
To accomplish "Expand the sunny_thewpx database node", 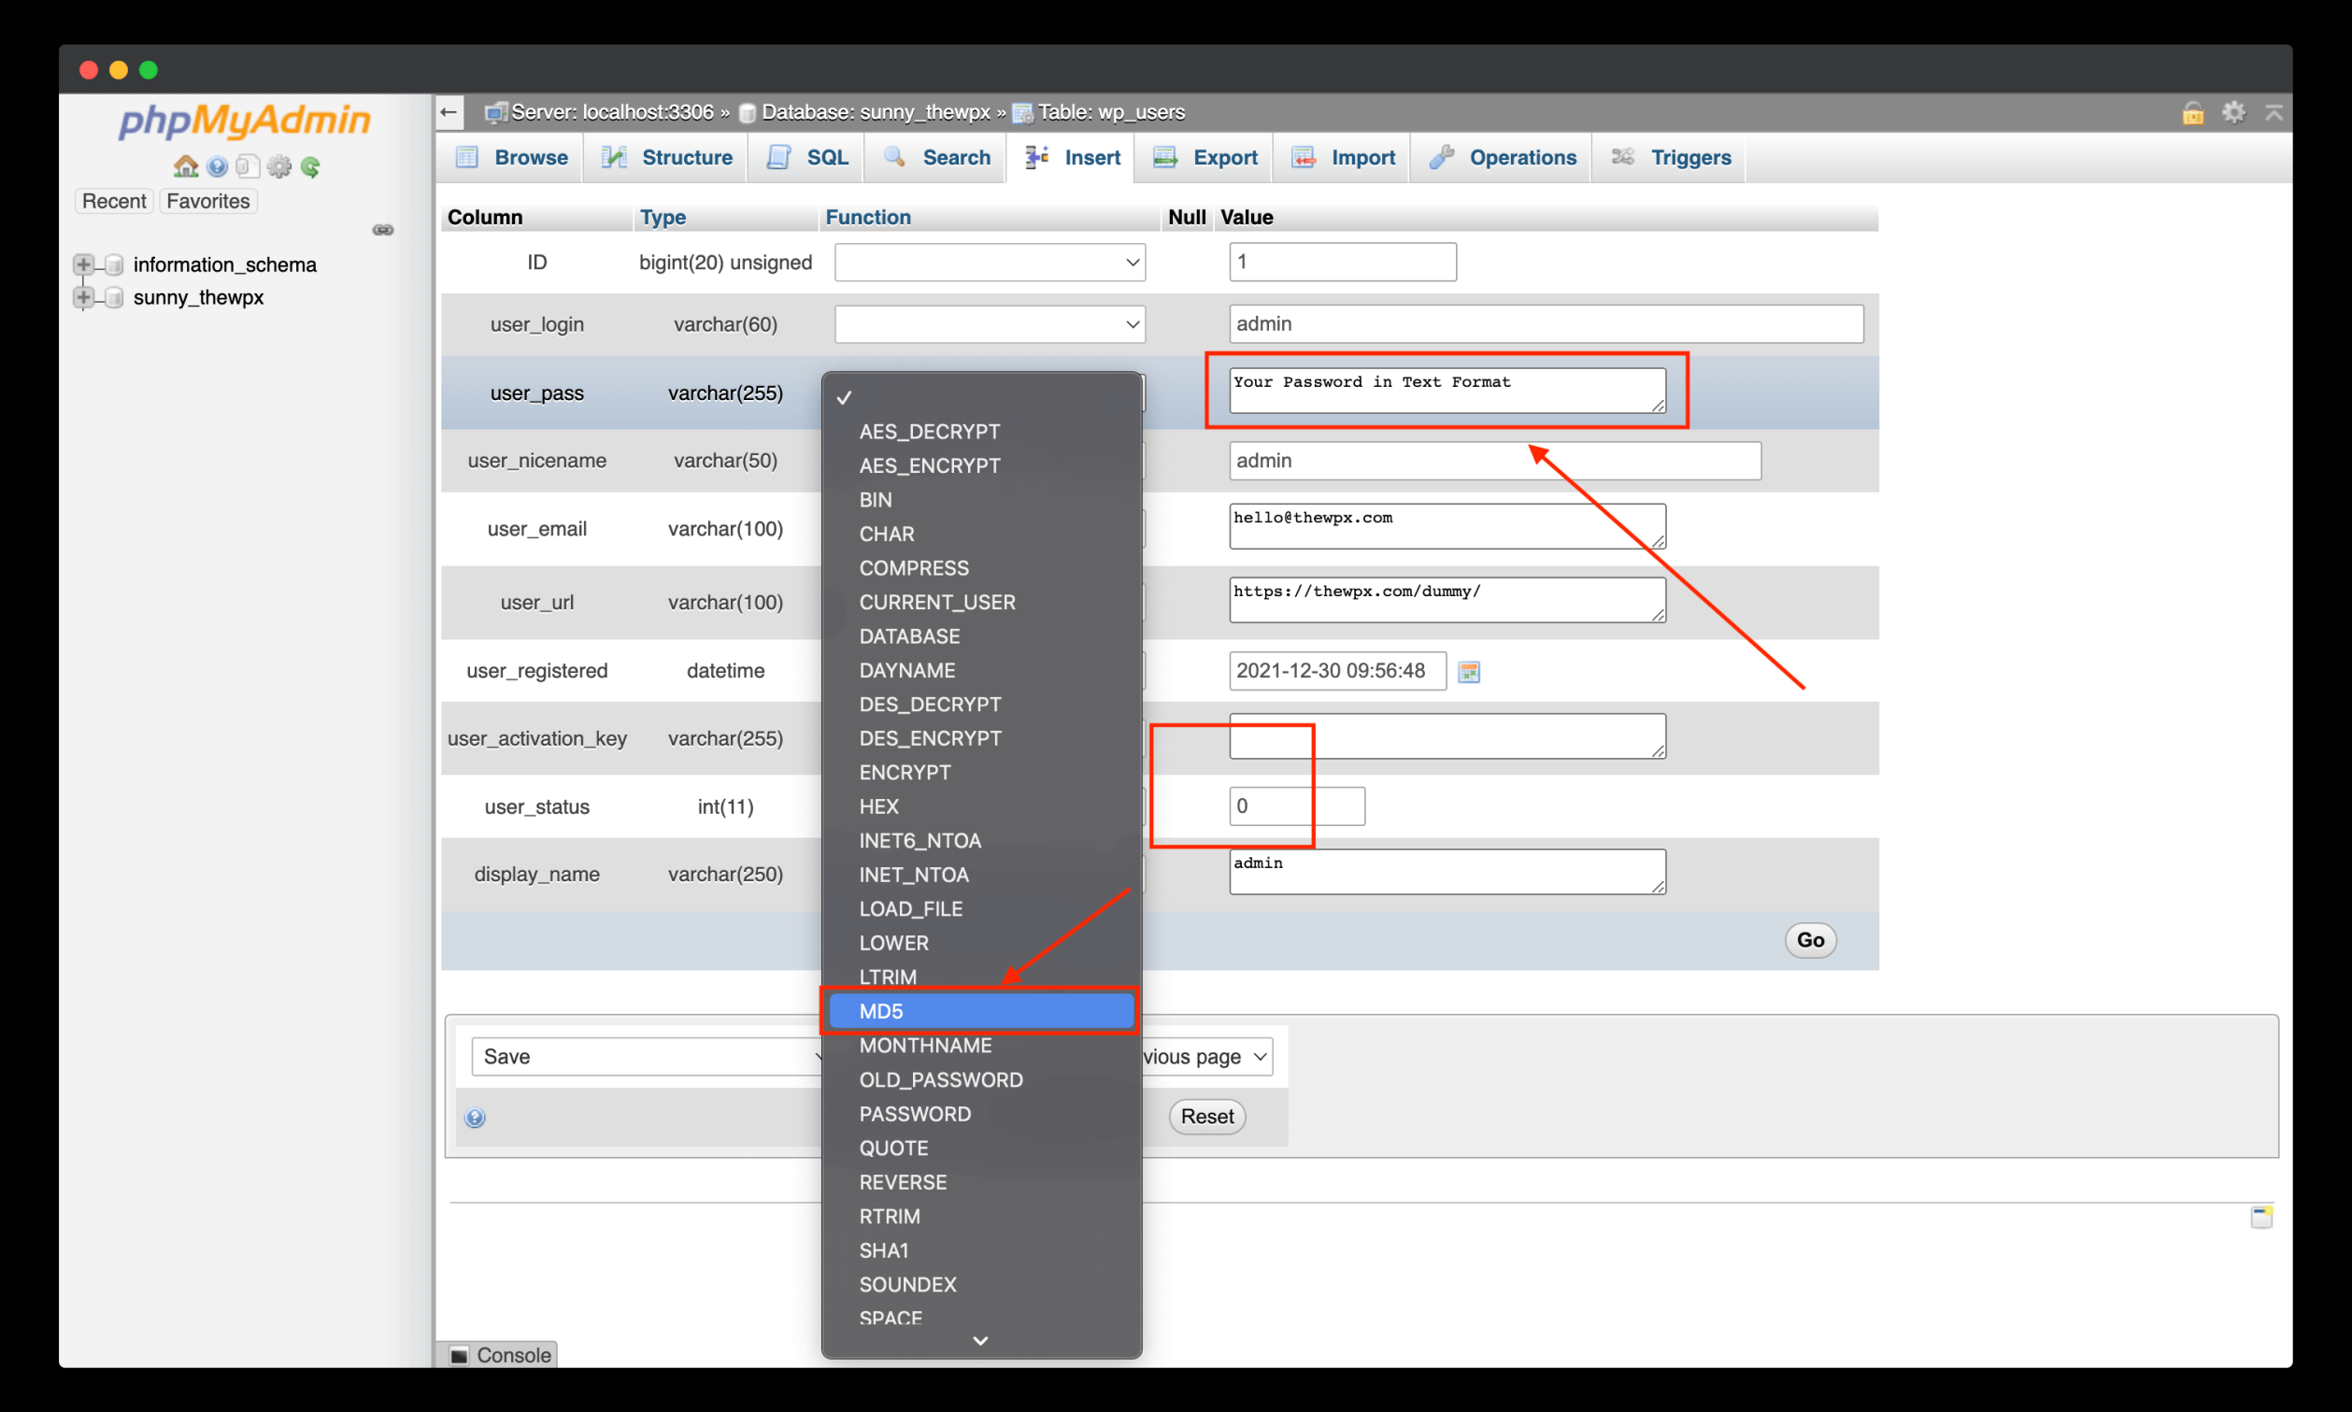I will tap(84, 297).
